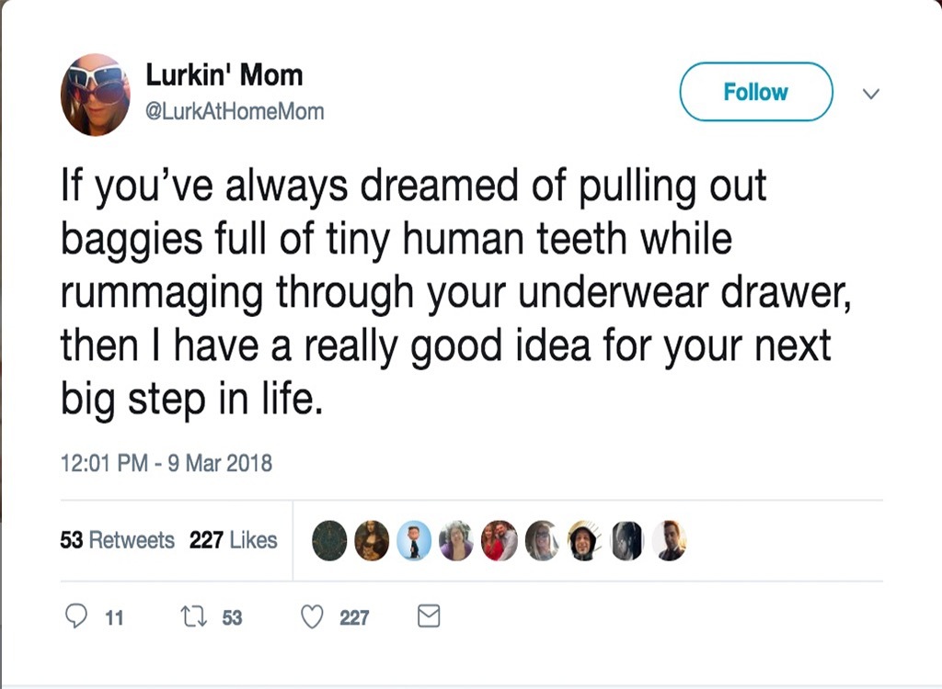This screenshot has height=689, width=942.
Task: Click the reply speech bubble icon
Action: pos(76,616)
